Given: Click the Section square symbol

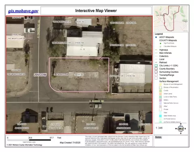Looking at the screenshot, I should coord(156,78).
